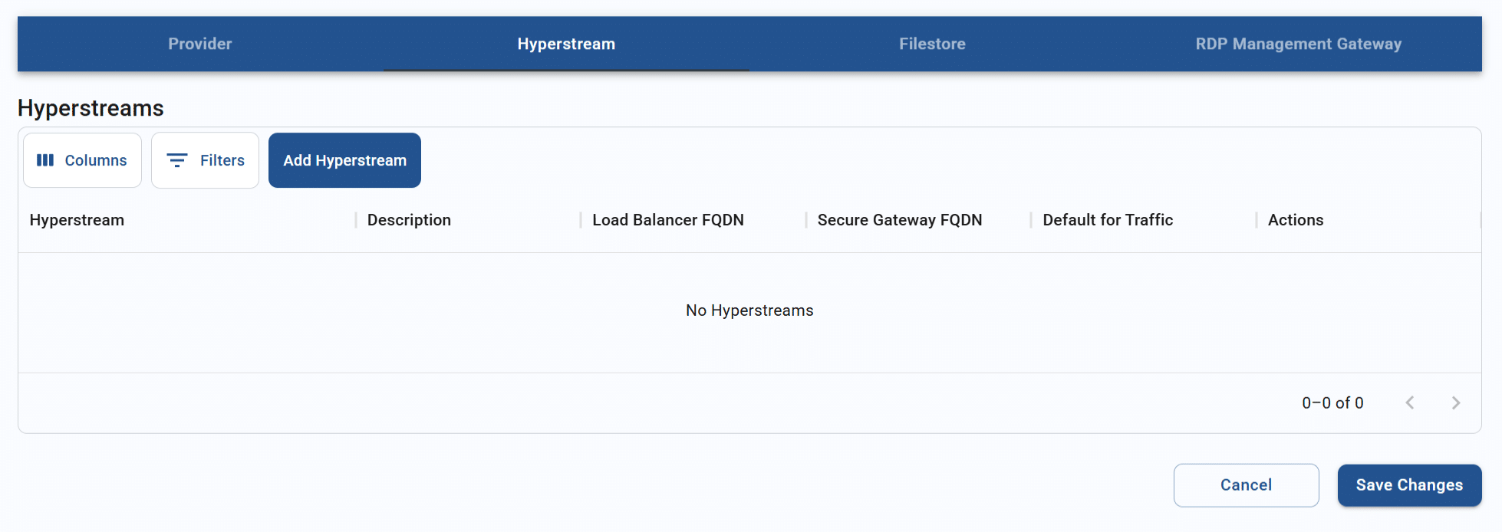
Task: Click the Columns panel icon
Action: click(45, 160)
